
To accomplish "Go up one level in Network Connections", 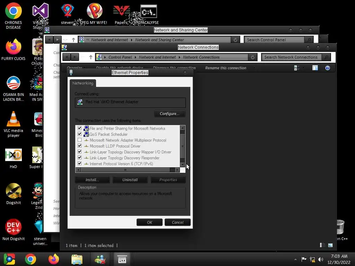I will point(91,57).
